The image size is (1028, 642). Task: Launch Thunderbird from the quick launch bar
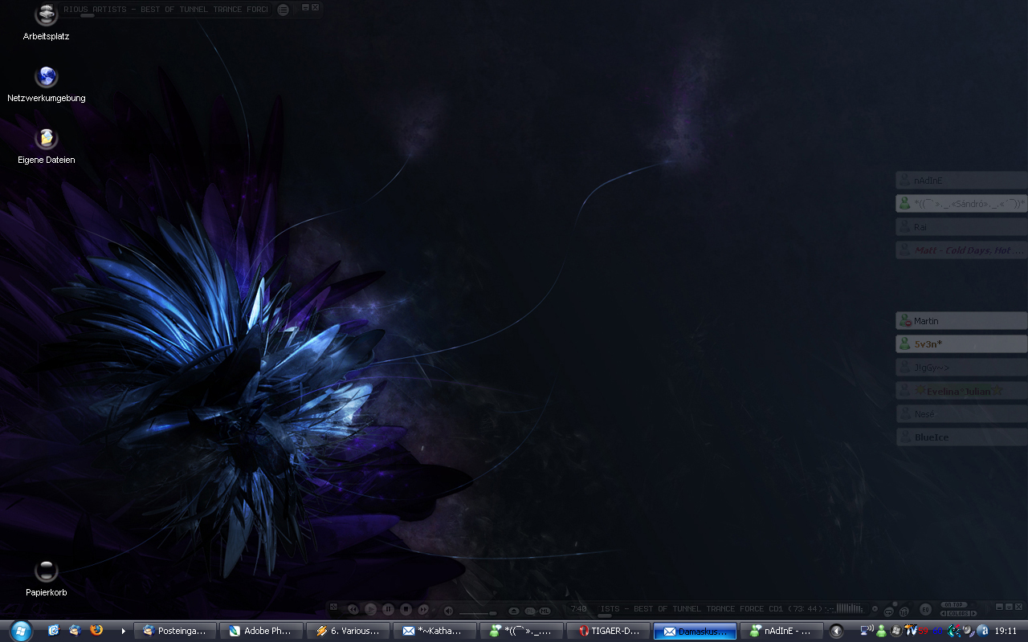75,631
